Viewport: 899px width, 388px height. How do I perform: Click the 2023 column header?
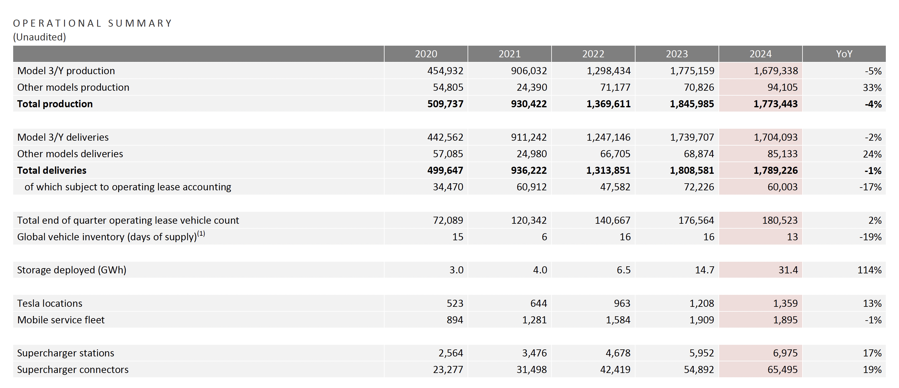(x=677, y=54)
